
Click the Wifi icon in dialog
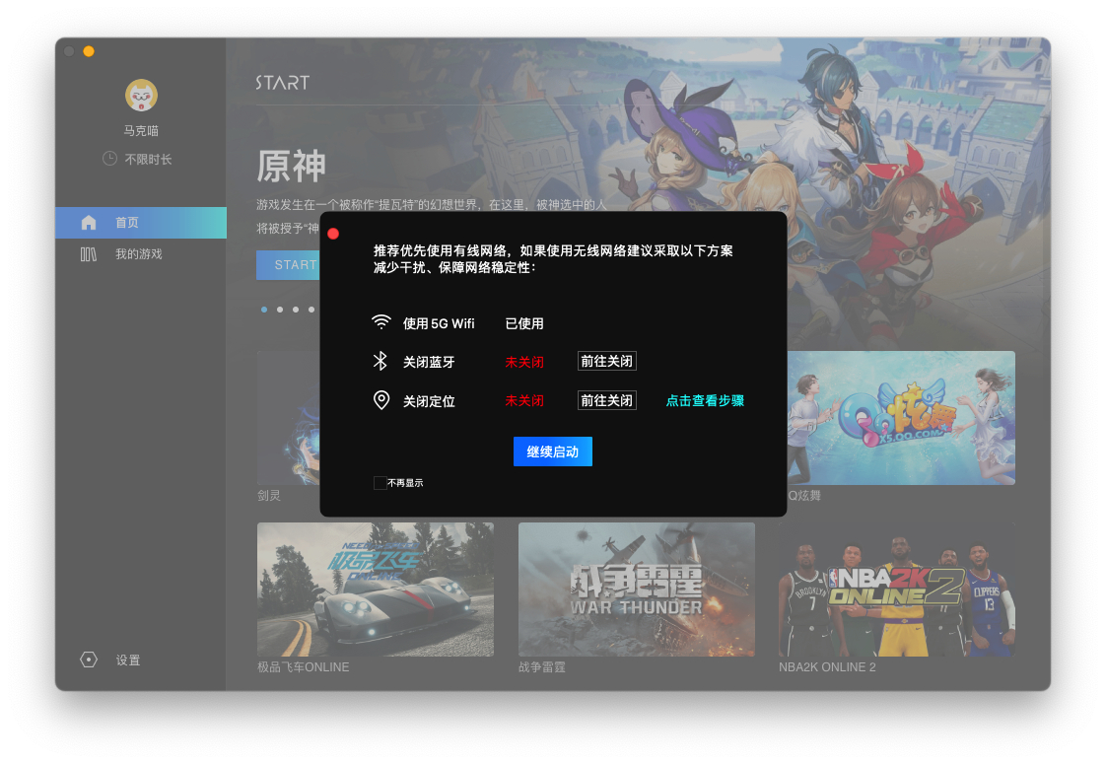pos(380,322)
